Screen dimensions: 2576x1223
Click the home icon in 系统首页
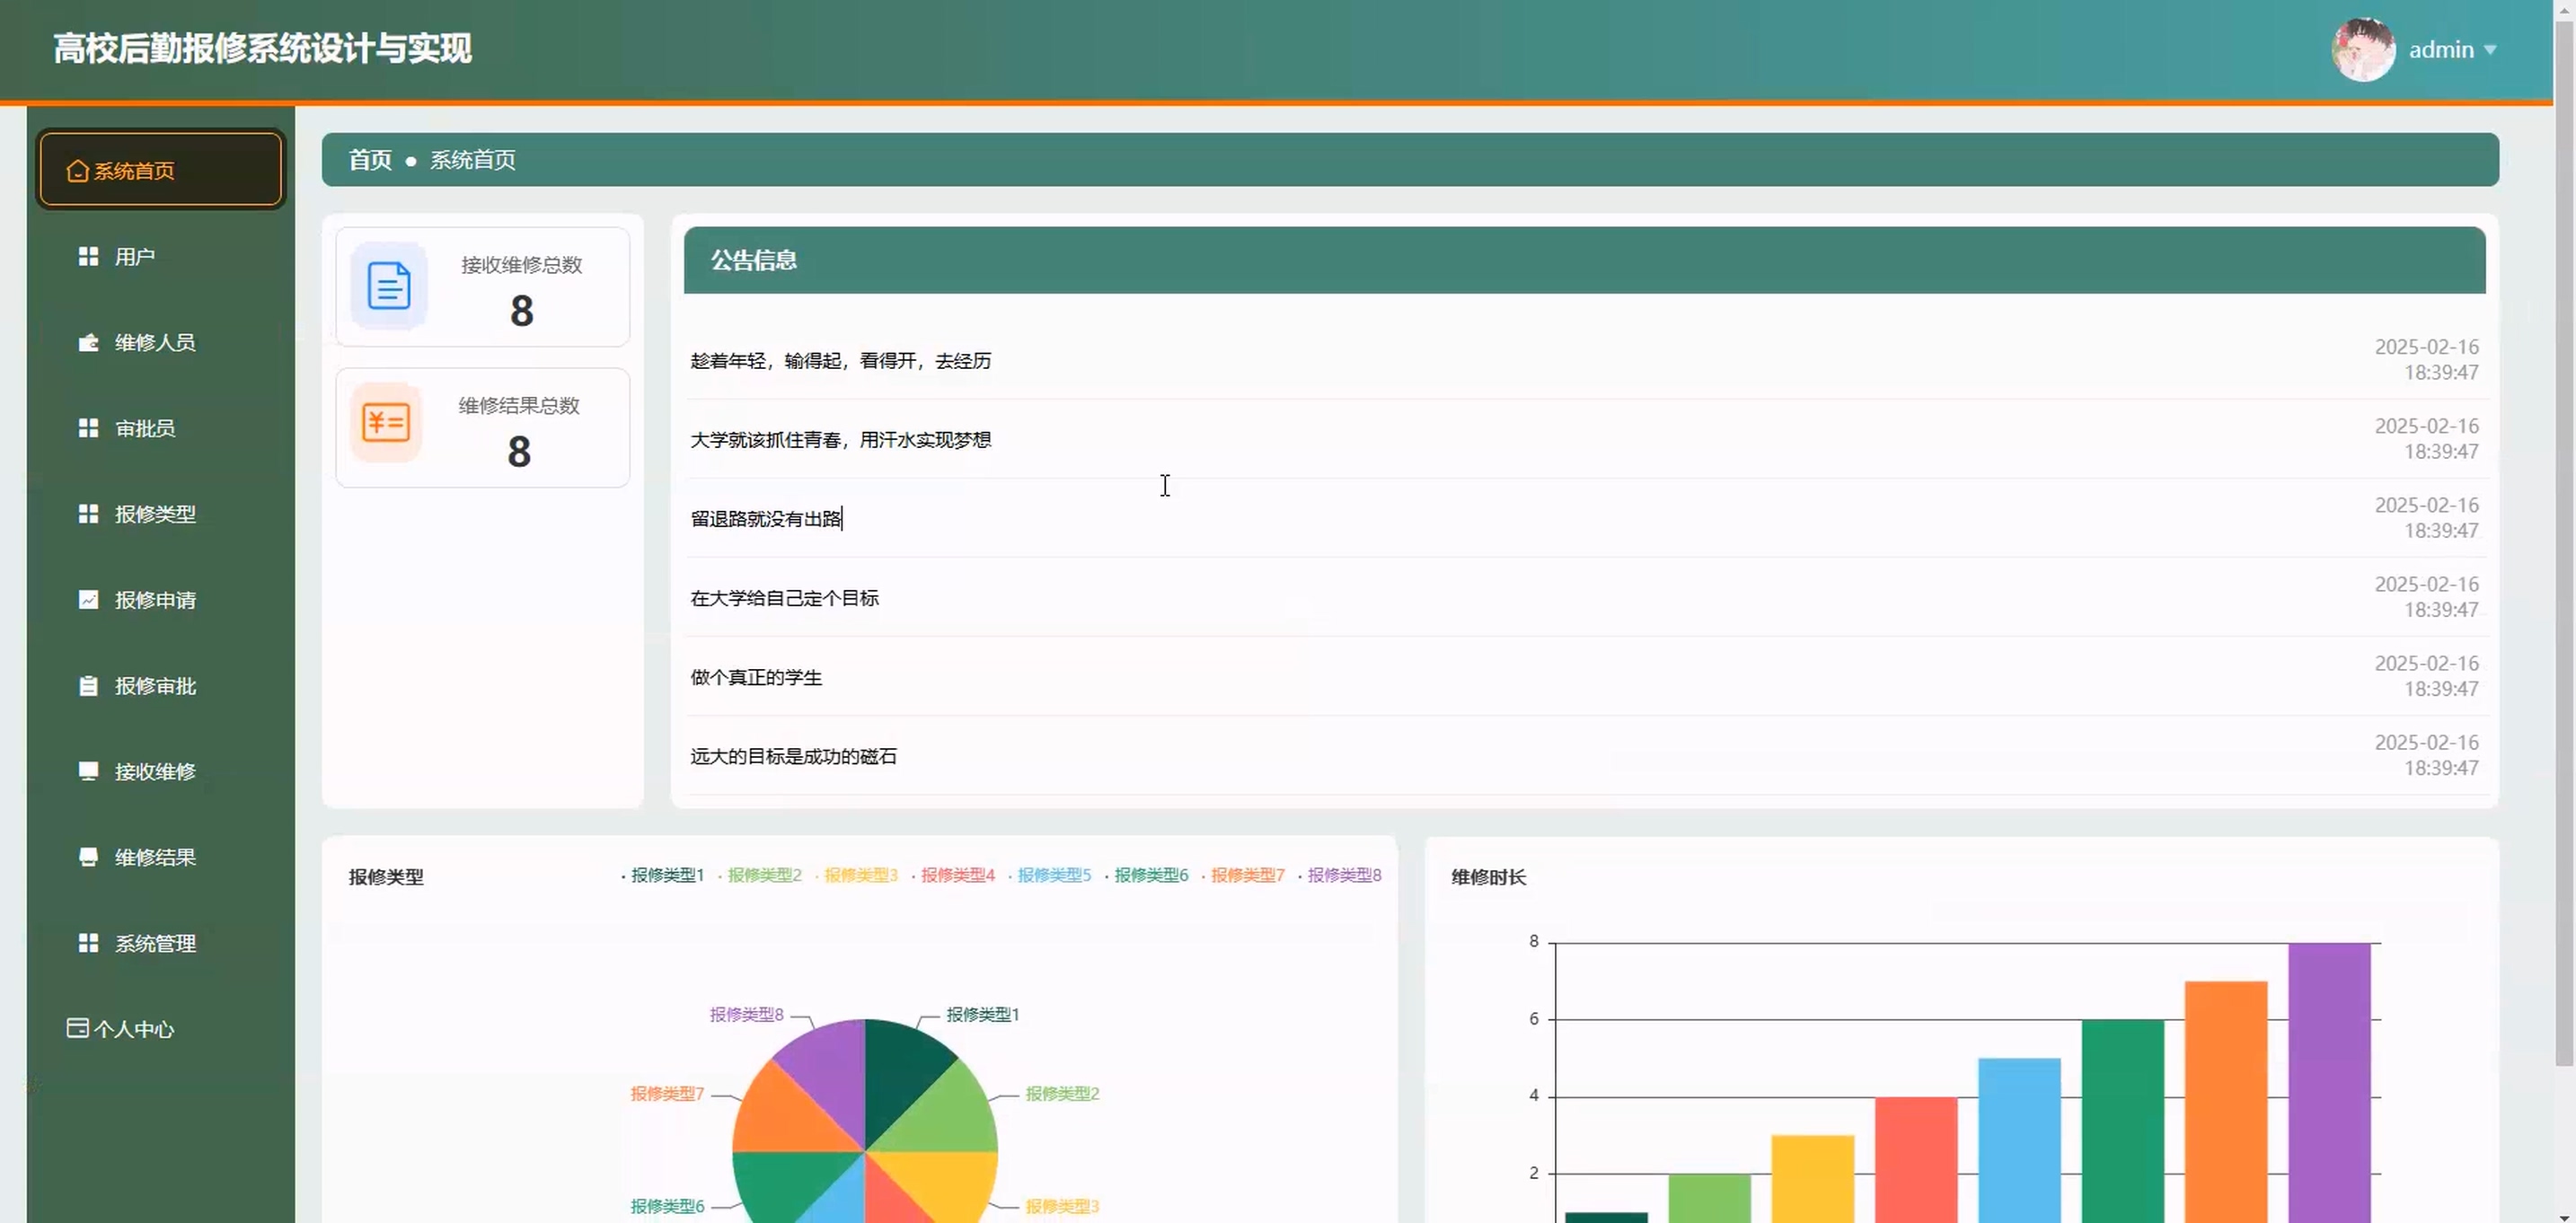pyautogui.click(x=77, y=171)
